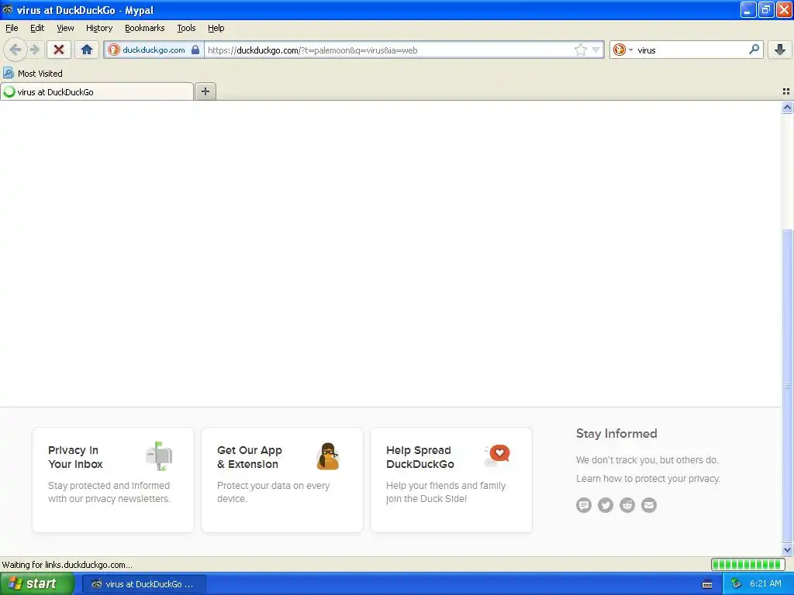Image resolution: width=794 pixels, height=595 pixels.
Task: Click in the URL address field
Action: [x=389, y=50]
